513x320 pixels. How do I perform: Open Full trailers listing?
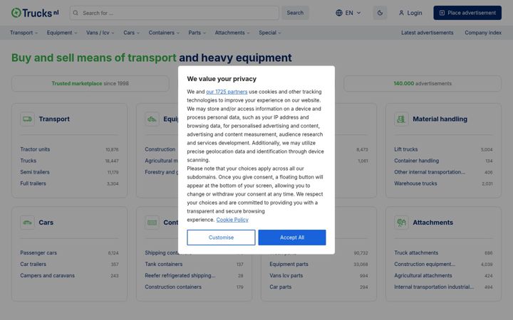(x=33, y=183)
